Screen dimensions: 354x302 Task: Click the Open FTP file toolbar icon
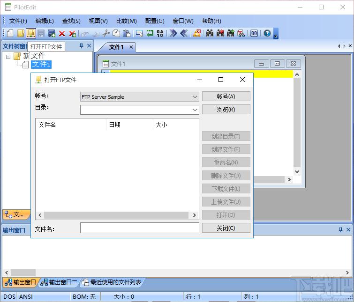(x=31, y=33)
